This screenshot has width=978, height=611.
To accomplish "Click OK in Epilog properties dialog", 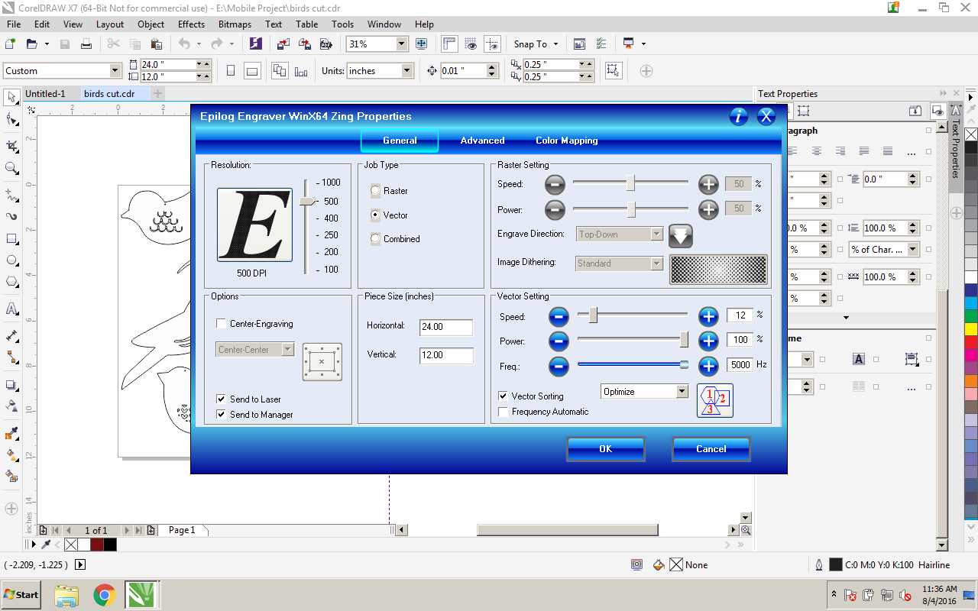I will pyautogui.click(x=605, y=449).
